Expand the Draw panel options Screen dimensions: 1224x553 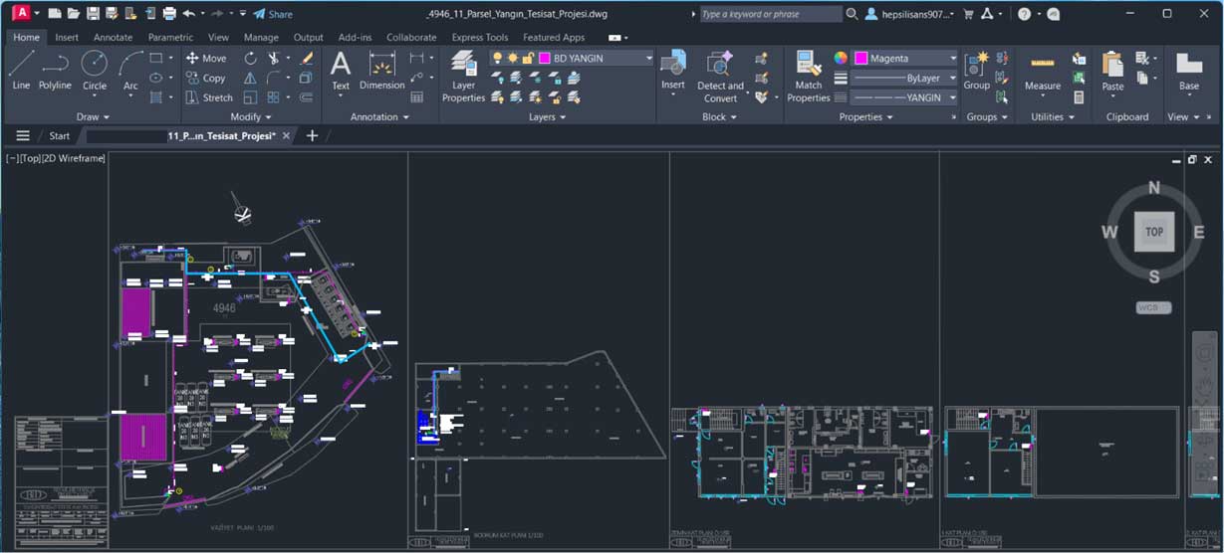94,116
